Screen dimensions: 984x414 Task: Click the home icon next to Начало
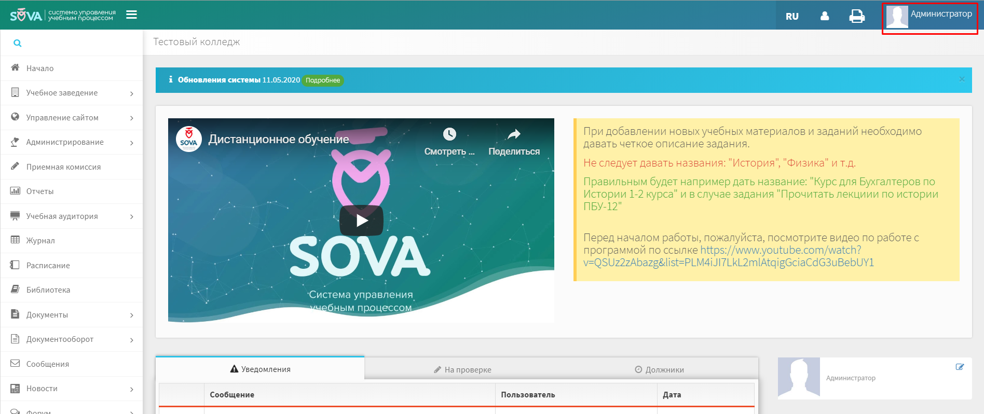[15, 67]
